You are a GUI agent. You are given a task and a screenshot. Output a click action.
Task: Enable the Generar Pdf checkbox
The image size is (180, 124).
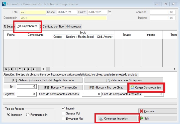click(x=64, y=113)
